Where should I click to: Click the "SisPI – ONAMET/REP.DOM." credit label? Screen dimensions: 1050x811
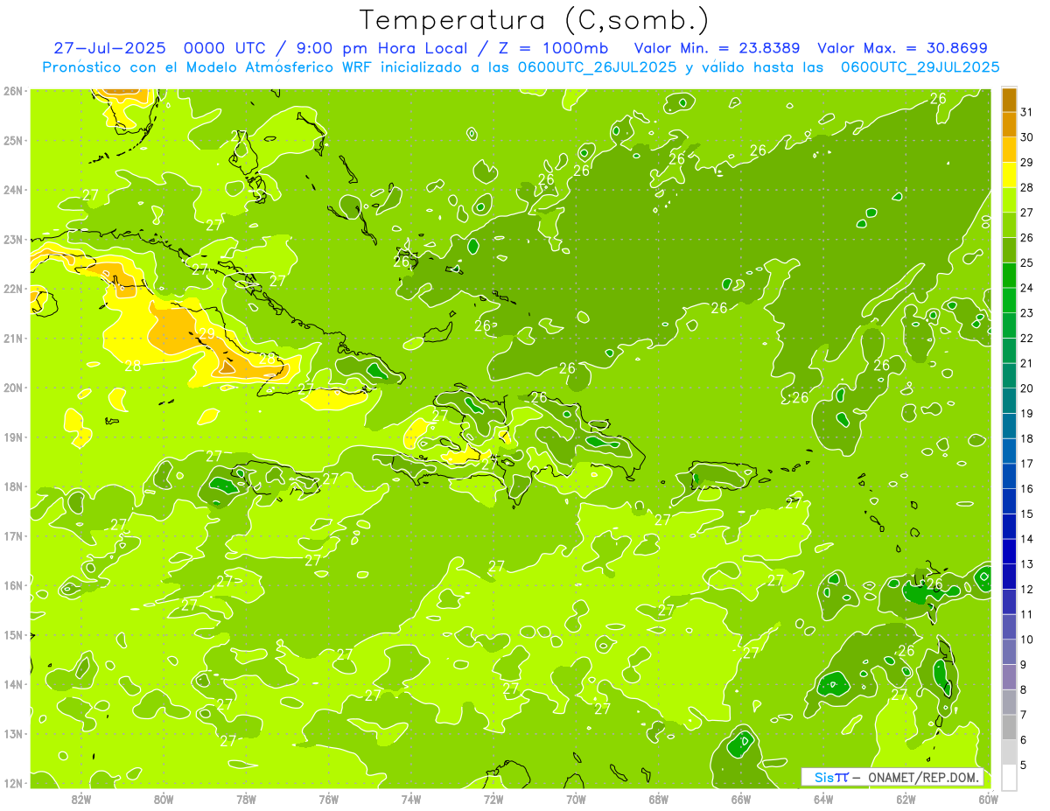click(893, 777)
